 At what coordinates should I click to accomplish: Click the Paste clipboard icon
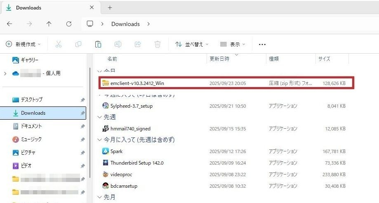98,44
